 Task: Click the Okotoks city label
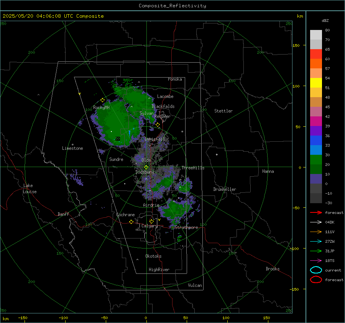click(153, 256)
